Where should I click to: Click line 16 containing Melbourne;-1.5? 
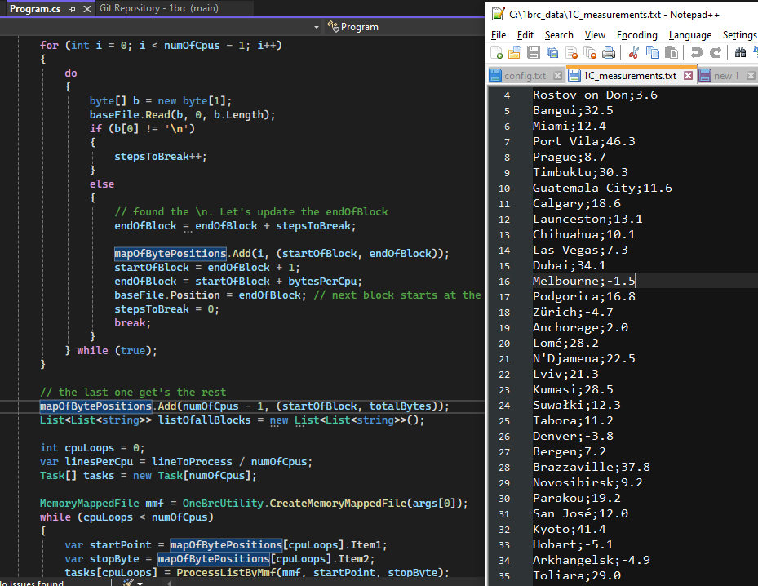pyautogui.click(x=583, y=281)
